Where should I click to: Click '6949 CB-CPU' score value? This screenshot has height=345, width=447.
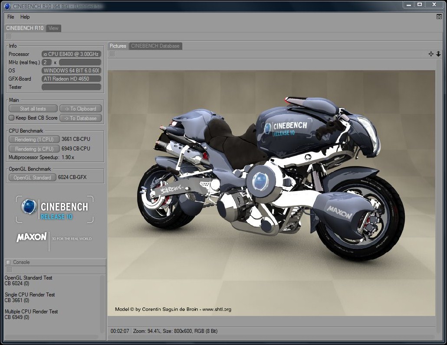point(76,148)
